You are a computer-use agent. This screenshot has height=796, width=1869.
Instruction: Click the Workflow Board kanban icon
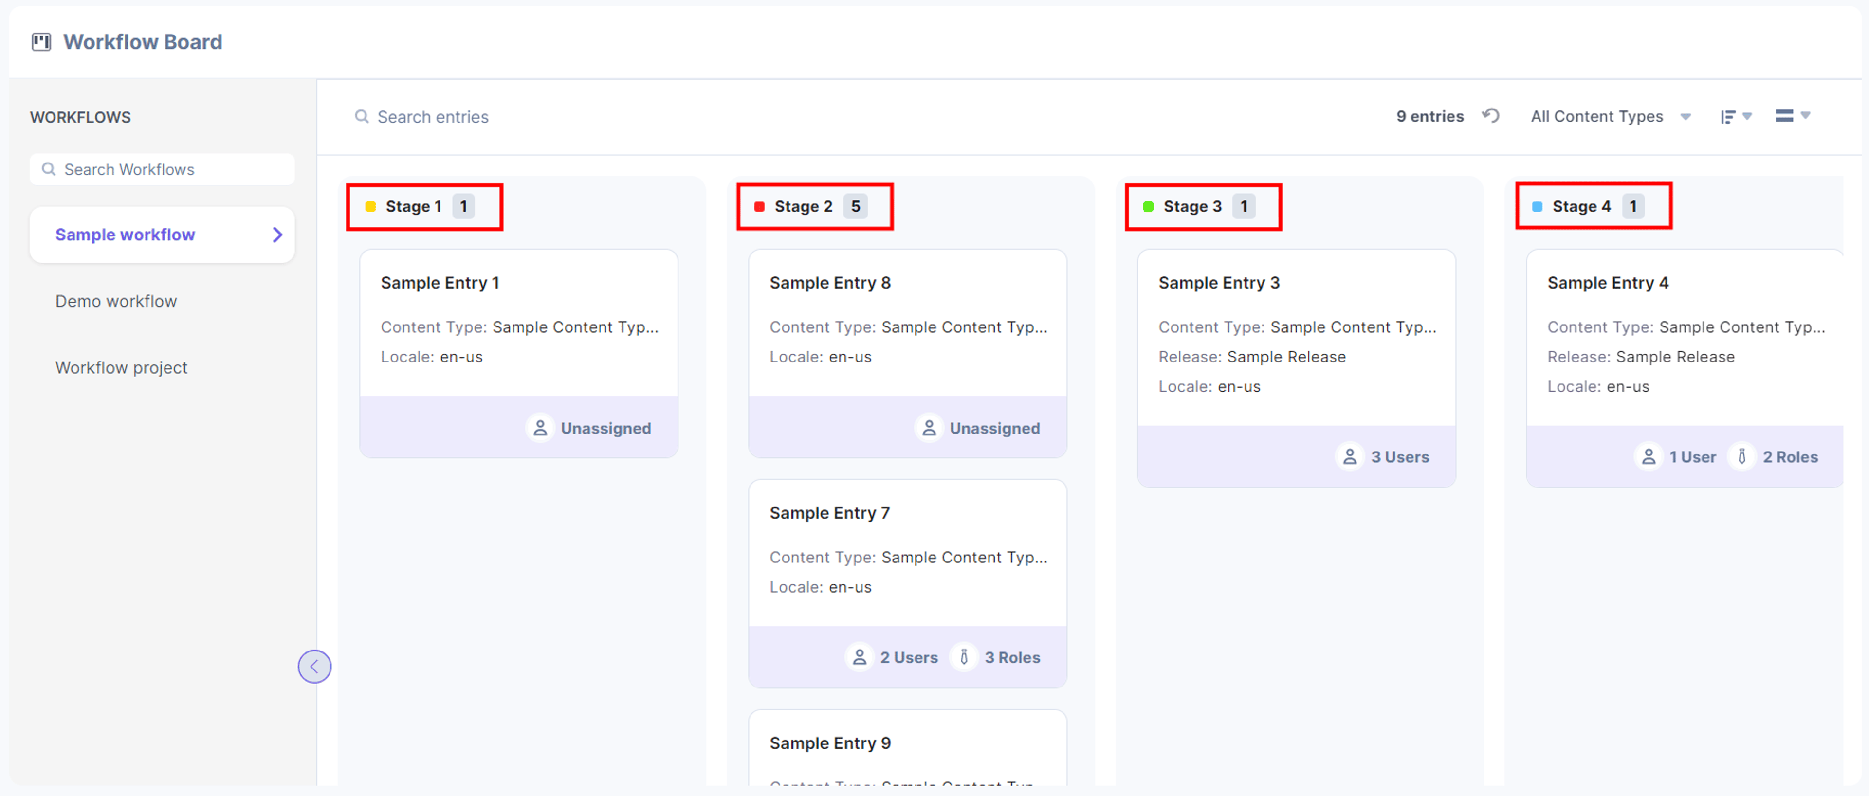click(x=41, y=42)
